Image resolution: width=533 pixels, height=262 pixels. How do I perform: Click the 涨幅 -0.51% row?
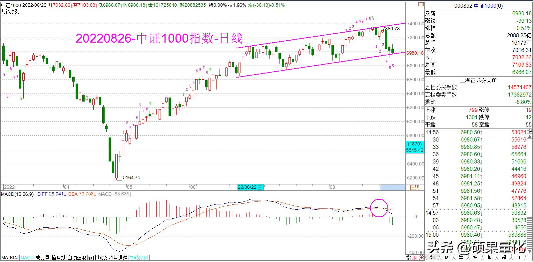click(478, 28)
